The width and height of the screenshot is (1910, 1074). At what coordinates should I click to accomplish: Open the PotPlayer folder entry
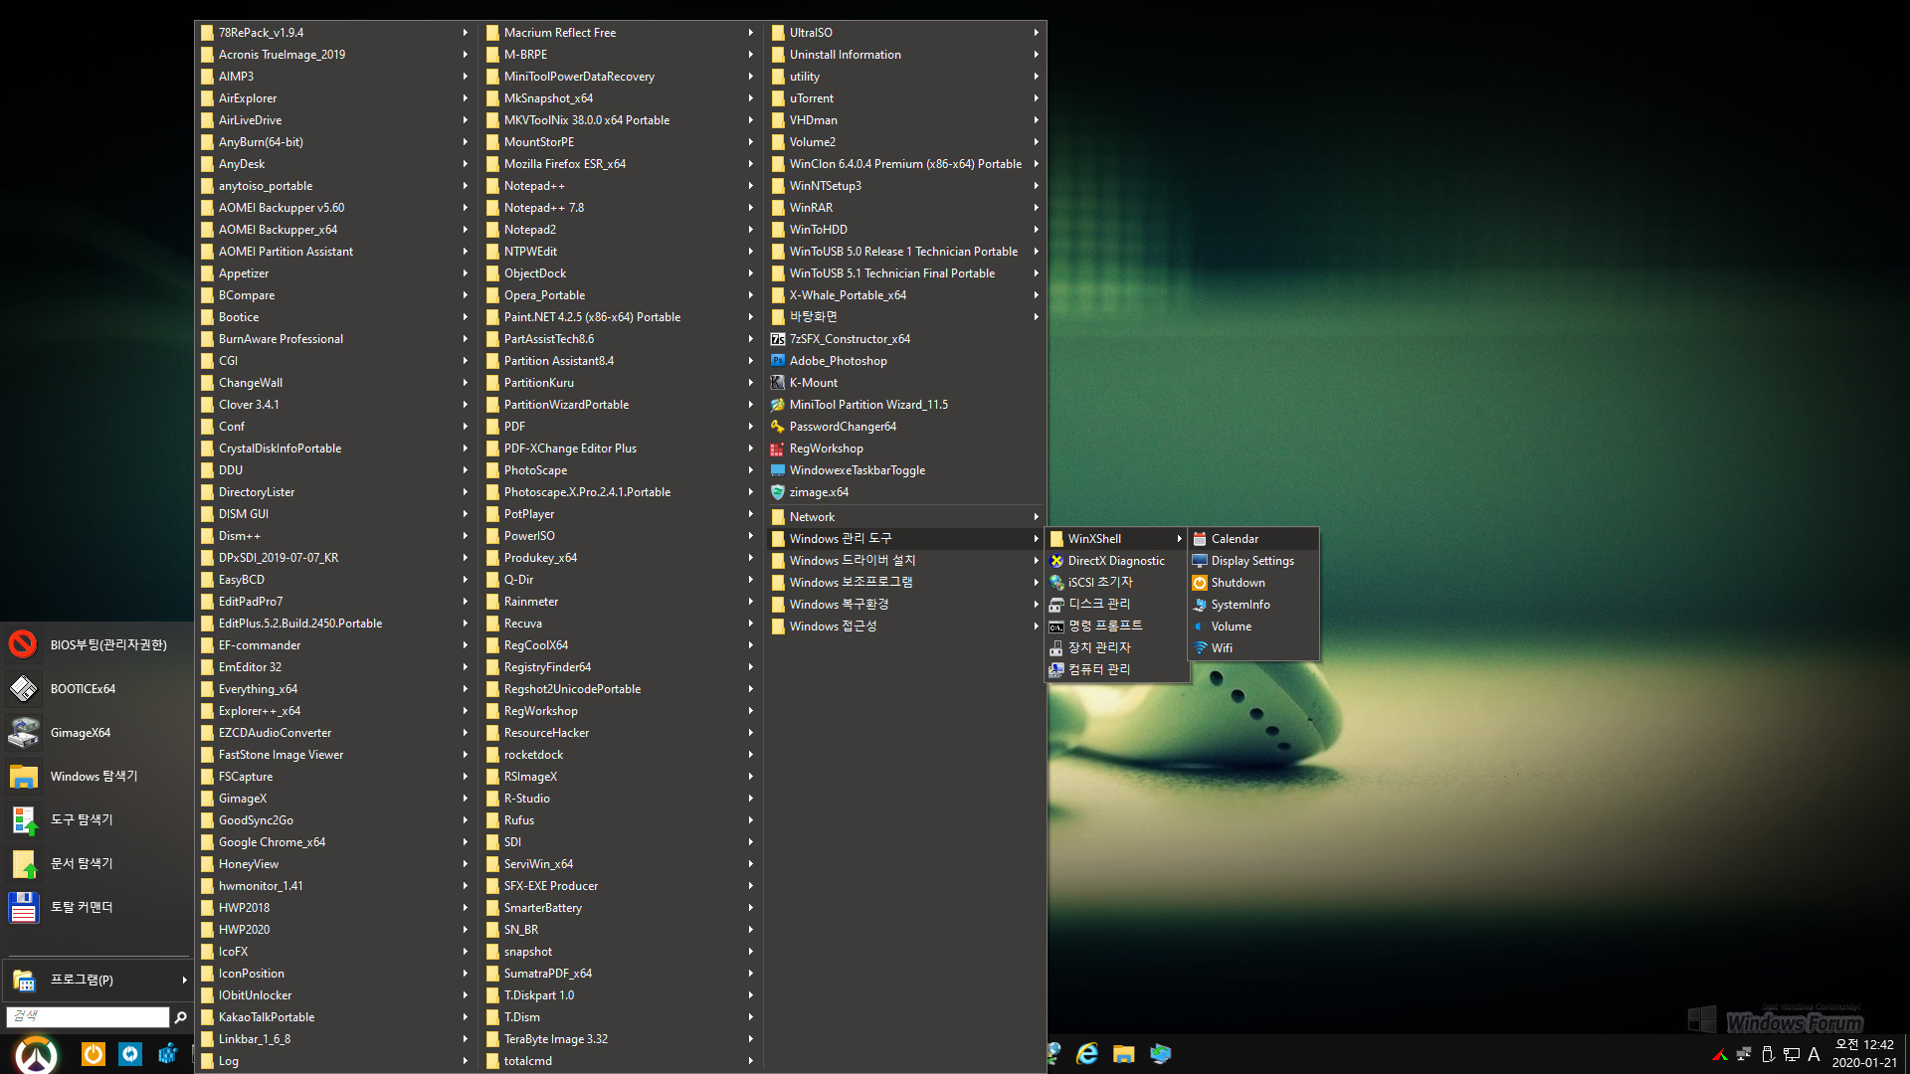point(620,514)
